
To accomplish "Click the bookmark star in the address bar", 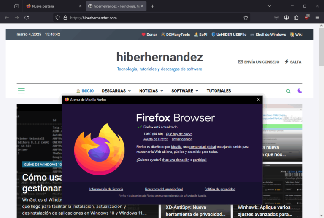I will coord(246,18).
